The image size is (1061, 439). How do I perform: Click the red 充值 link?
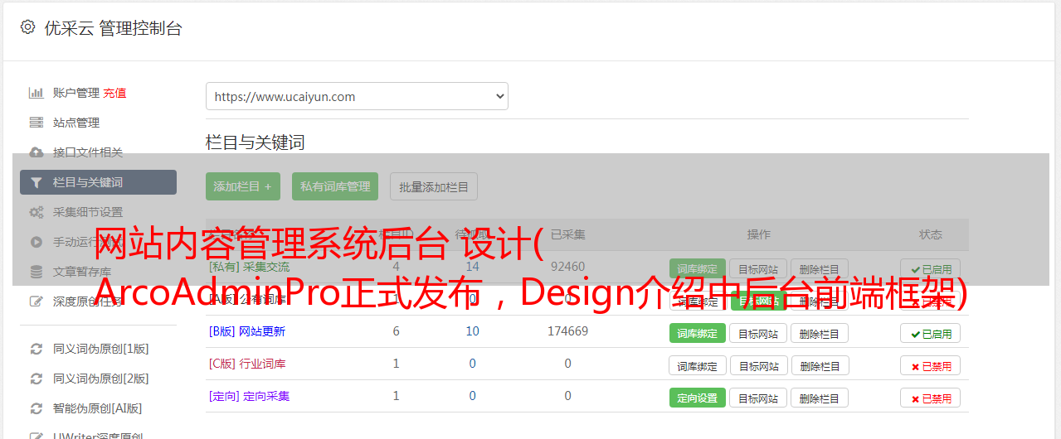click(114, 93)
